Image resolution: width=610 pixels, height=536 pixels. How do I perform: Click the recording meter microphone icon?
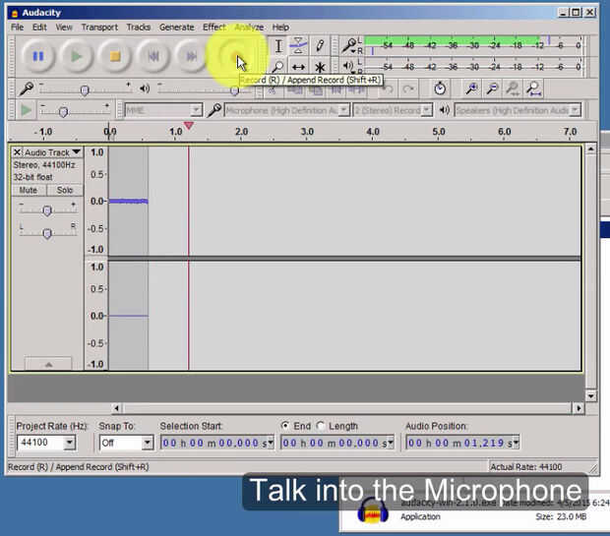pyautogui.click(x=348, y=45)
